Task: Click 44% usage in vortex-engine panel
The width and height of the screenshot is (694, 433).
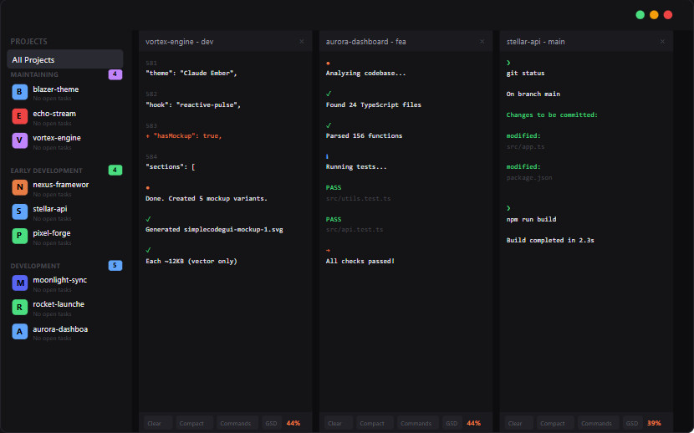Action: [293, 423]
